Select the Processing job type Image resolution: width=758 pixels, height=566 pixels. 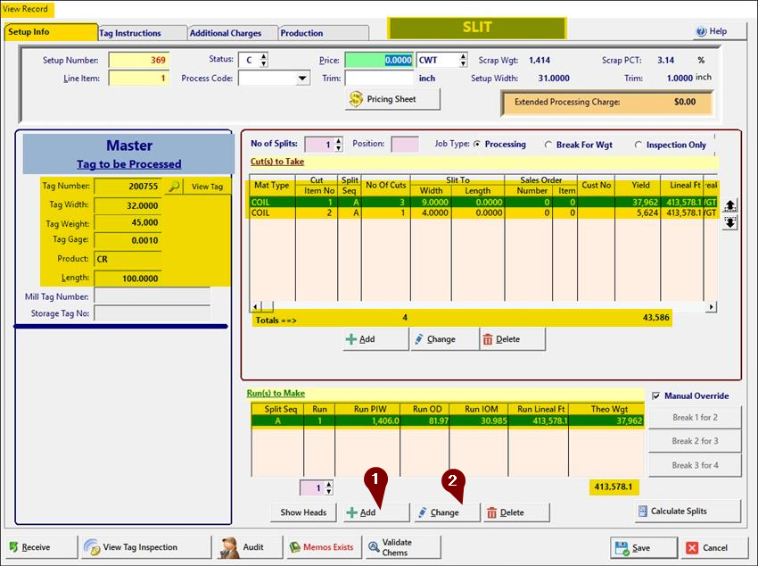(478, 145)
